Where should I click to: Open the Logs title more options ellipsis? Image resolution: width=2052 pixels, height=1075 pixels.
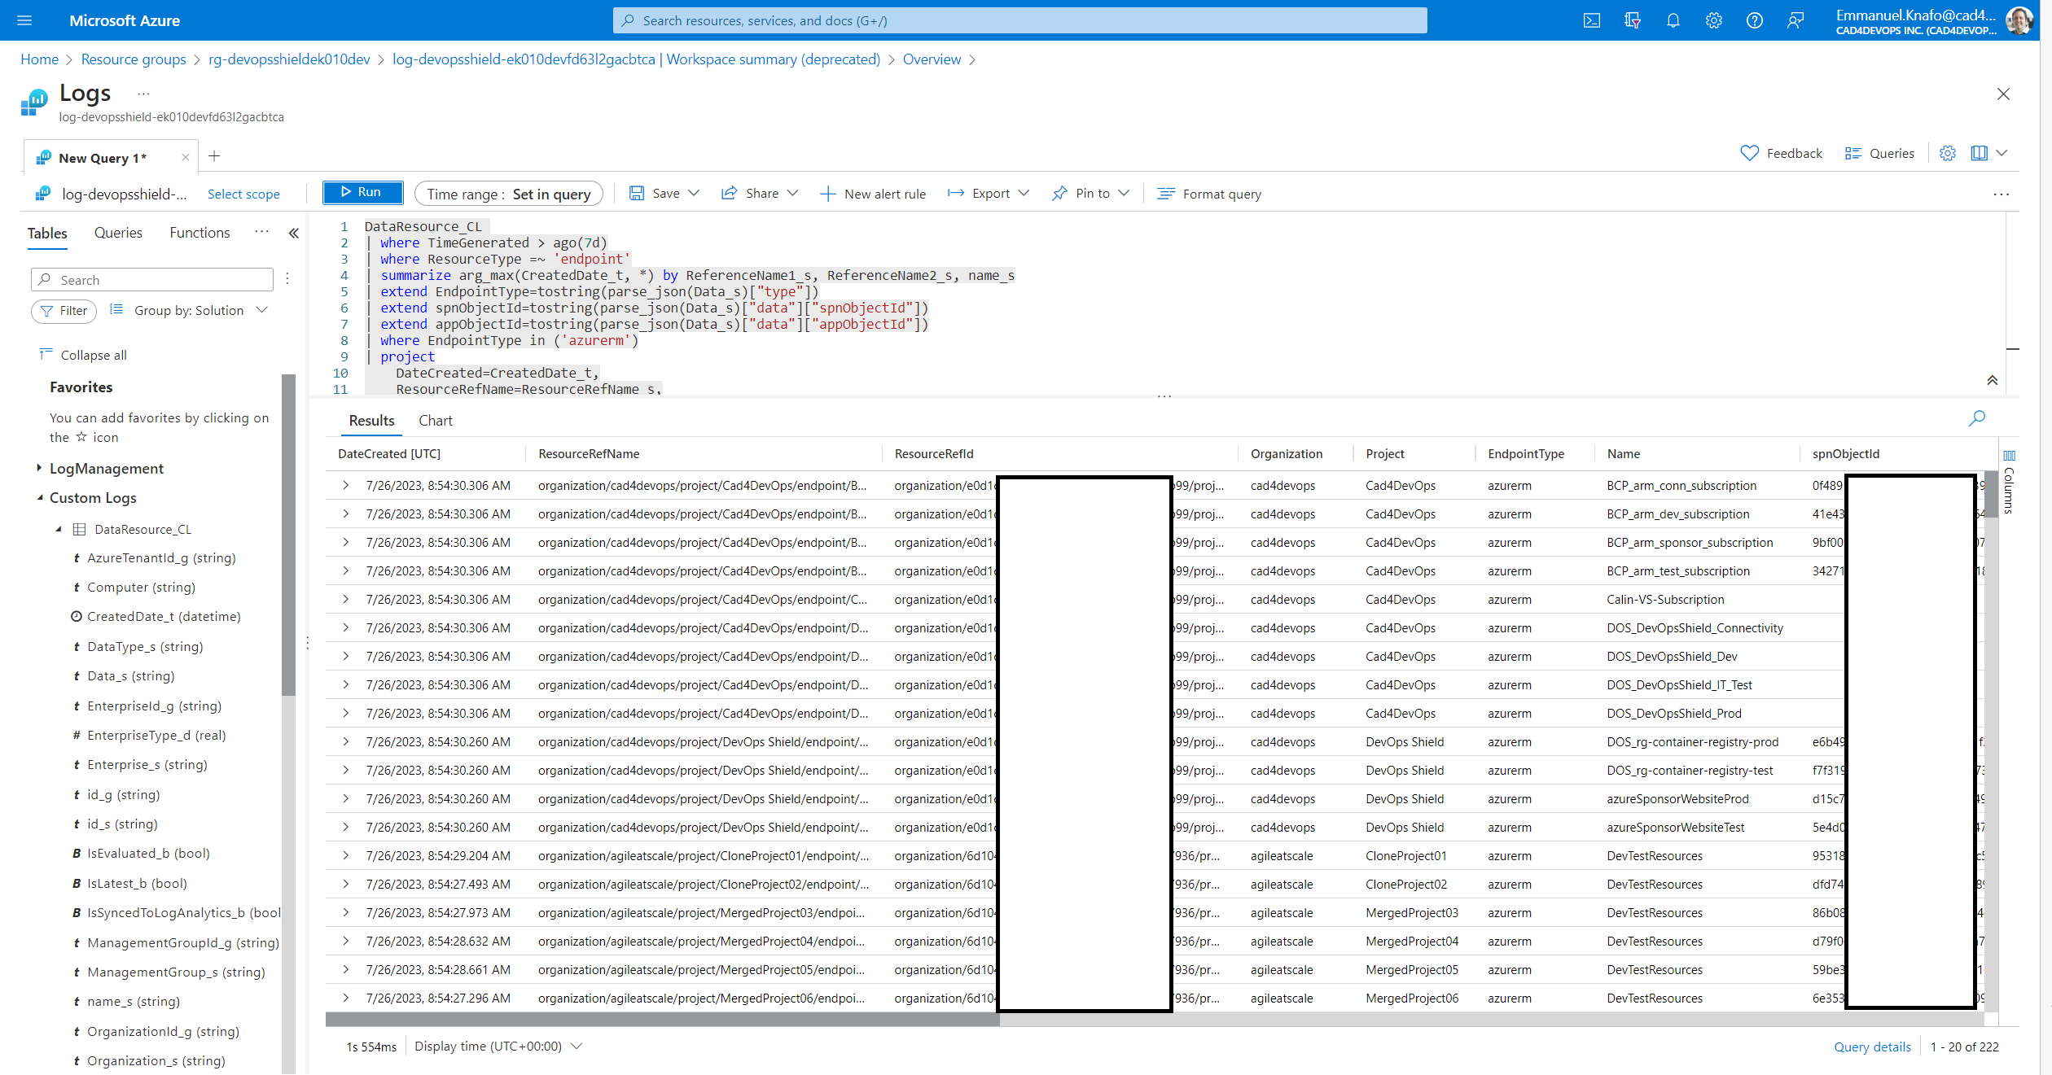click(143, 94)
